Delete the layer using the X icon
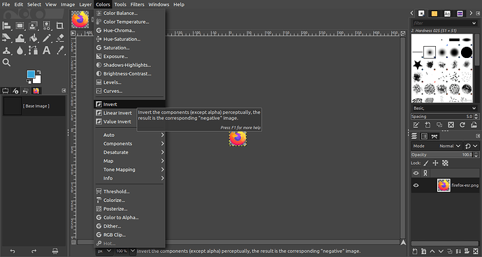 pos(476,251)
